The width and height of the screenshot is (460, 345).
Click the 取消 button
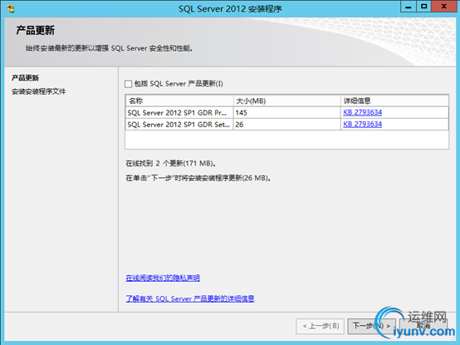pos(423,326)
